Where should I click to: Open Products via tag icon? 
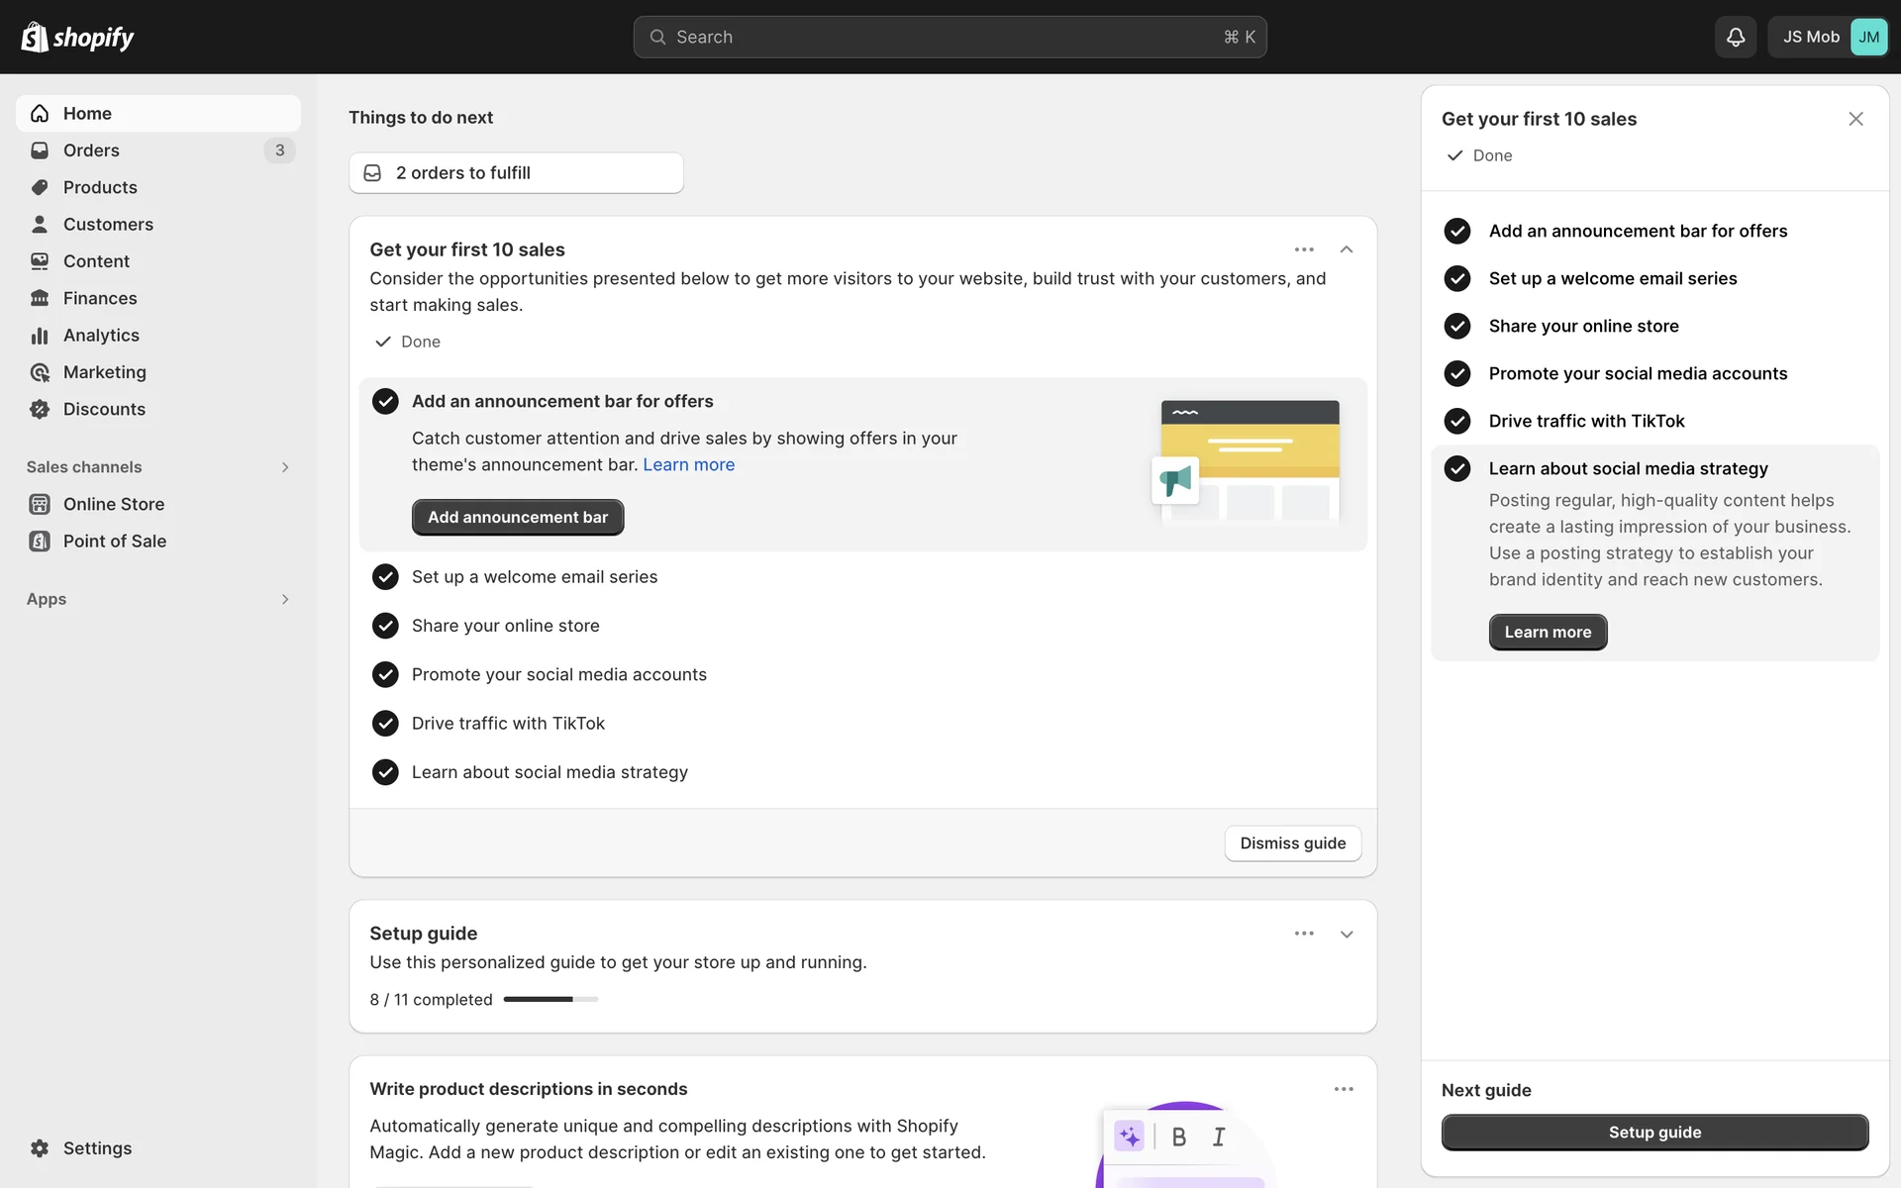(x=40, y=187)
